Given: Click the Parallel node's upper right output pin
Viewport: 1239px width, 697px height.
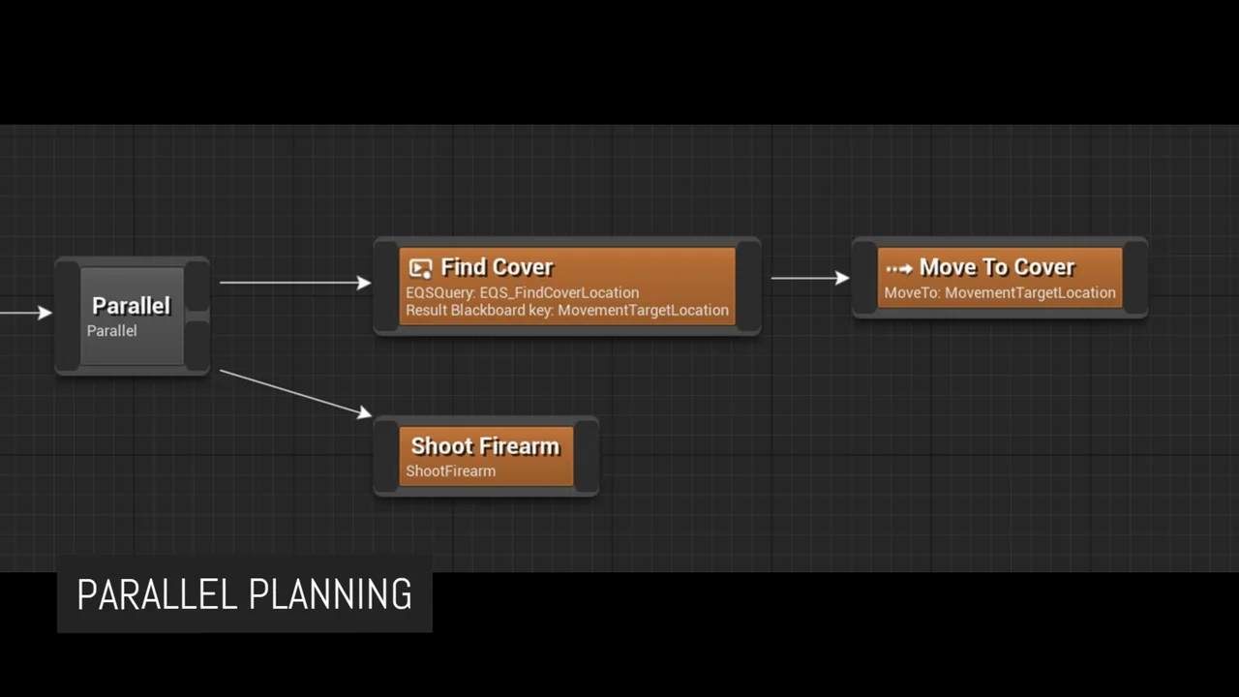Looking at the screenshot, I should click(x=197, y=288).
